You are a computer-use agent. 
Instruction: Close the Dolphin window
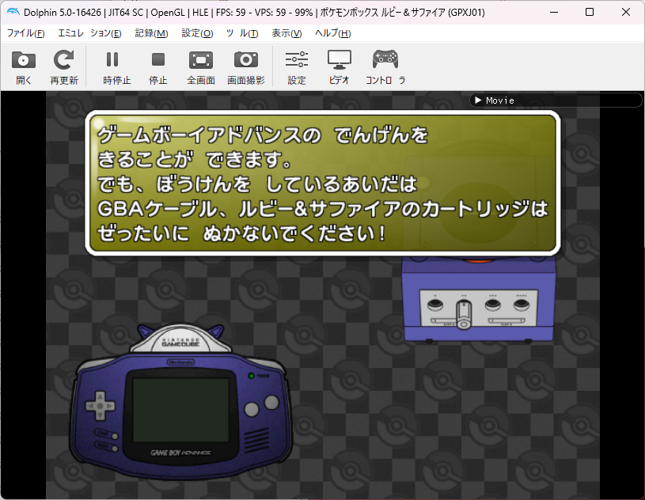(626, 13)
